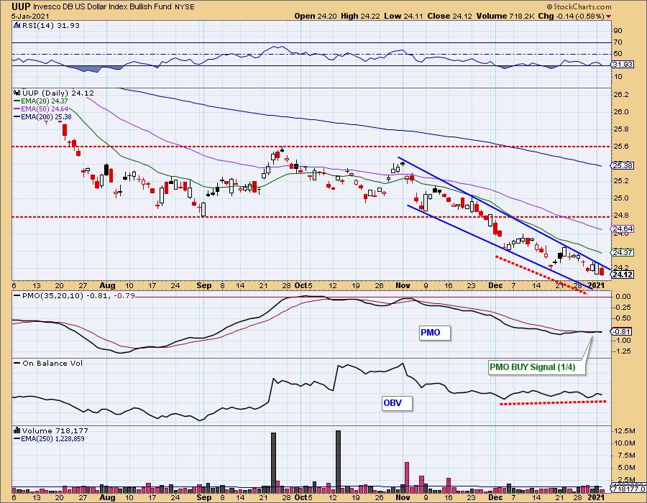Click the Sep label below the price panel
This screenshot has height=503, width=647.
(x=204, y=285)
